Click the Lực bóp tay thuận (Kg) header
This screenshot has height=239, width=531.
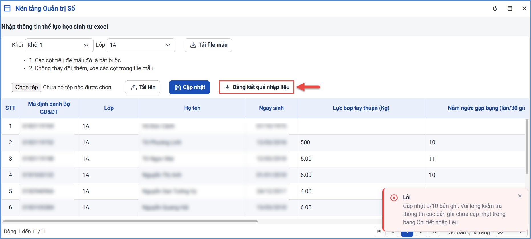[361, 108]
